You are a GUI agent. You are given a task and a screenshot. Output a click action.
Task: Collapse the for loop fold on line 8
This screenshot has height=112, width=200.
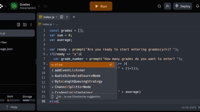47,64
